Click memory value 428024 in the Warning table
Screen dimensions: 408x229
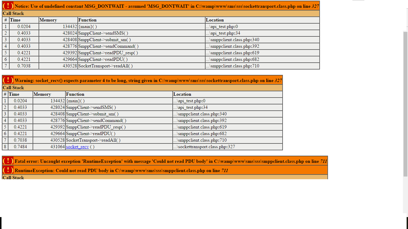pos(58,107)
